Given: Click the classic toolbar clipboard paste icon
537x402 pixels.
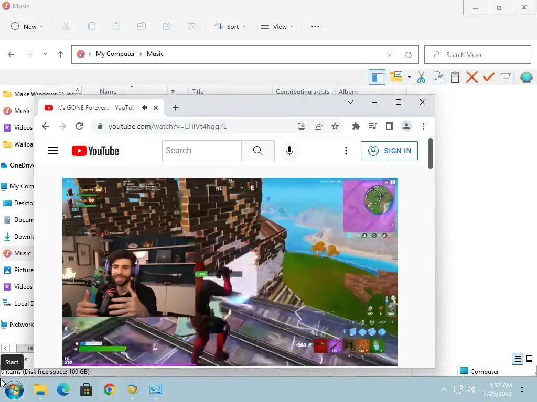Looking at the screenshot, I should click(455, 77).
